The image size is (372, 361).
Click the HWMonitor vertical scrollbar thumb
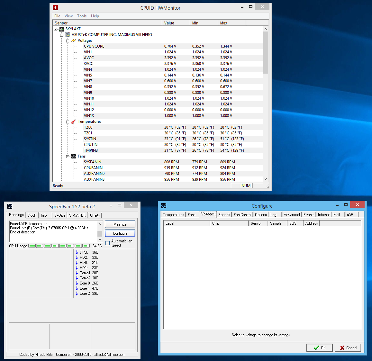pos(266,53)
